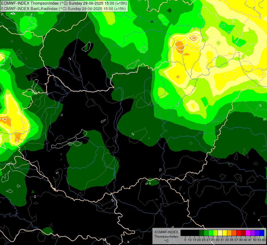Screen dimensions: 267x245
Task: Click the dark green 20-25 legend swatch
Action: [202, 233]
